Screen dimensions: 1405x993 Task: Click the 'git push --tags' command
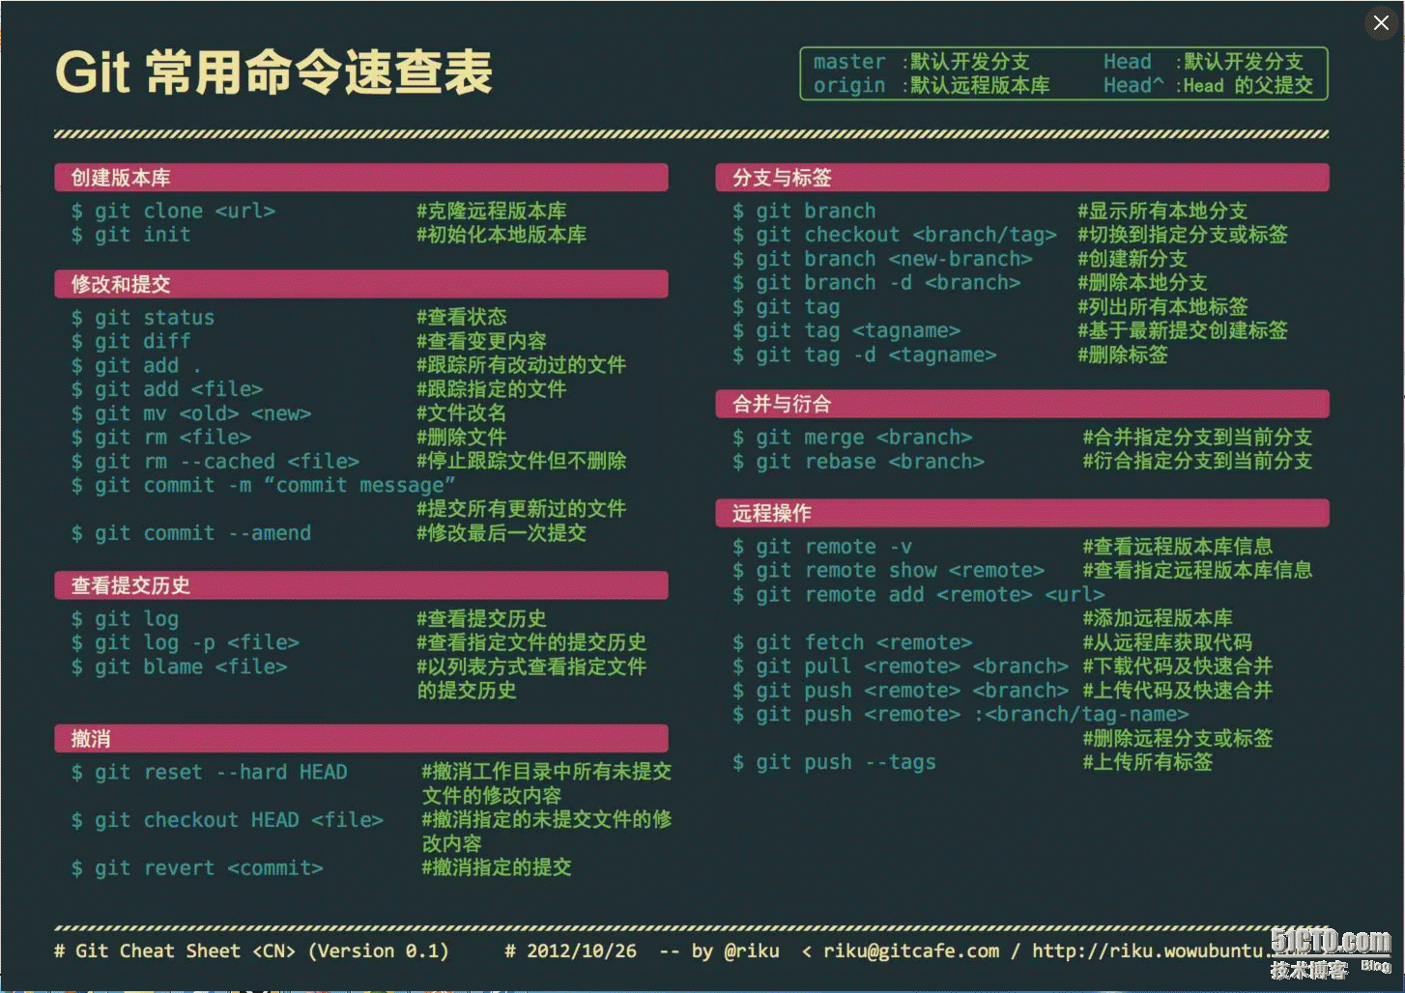coord(835,763)
